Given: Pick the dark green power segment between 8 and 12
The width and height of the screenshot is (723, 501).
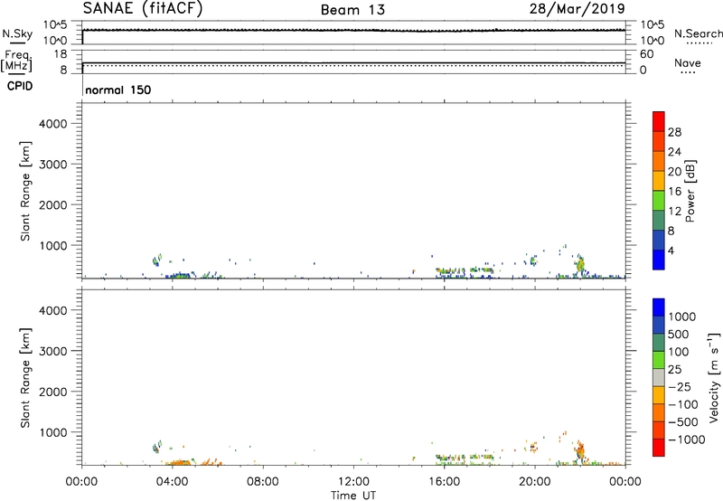Looking at the screenshot, I should point(659,220).
